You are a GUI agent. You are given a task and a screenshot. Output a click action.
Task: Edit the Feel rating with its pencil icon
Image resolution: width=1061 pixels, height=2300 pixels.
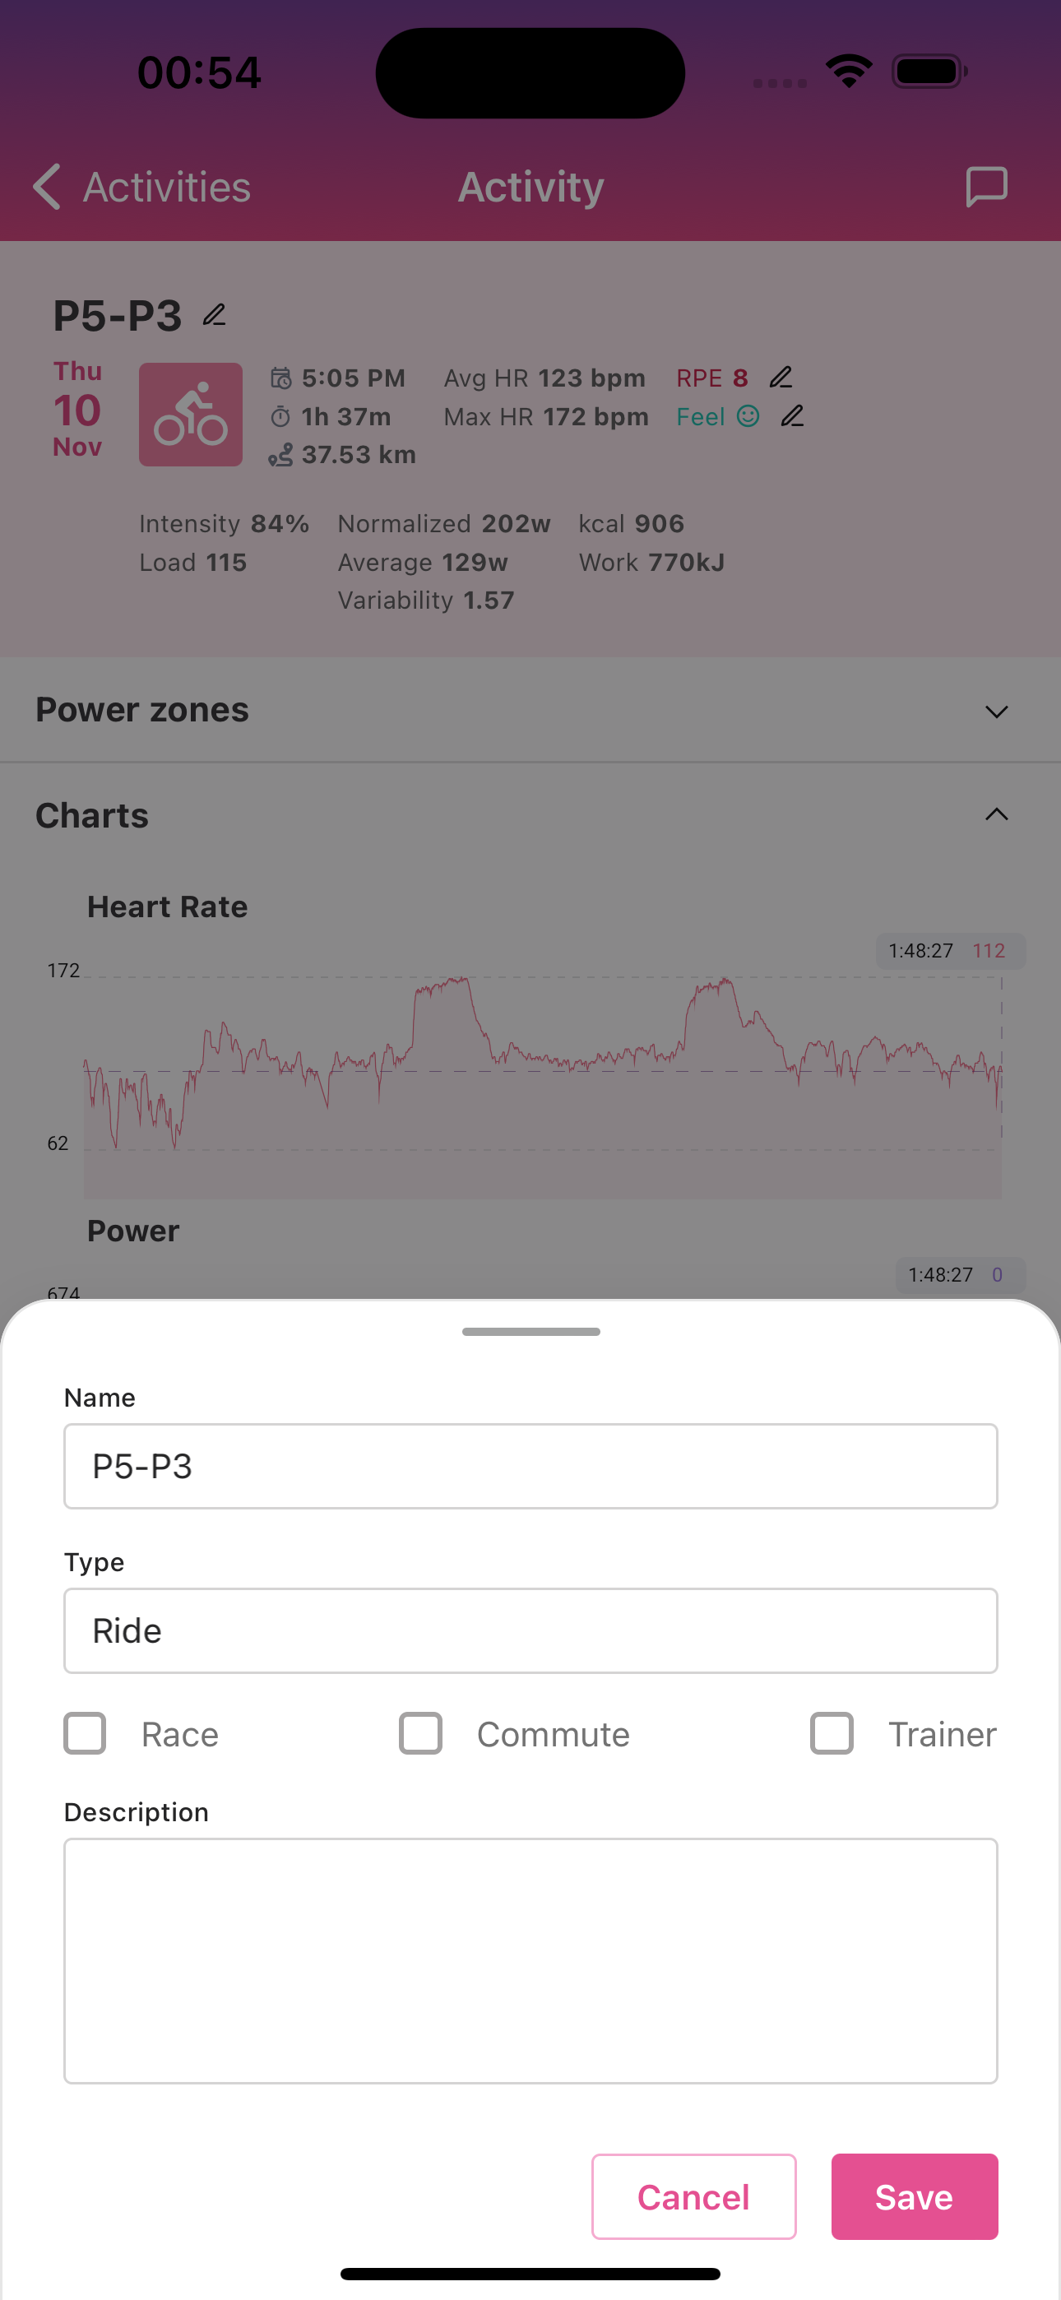(793, 415)
